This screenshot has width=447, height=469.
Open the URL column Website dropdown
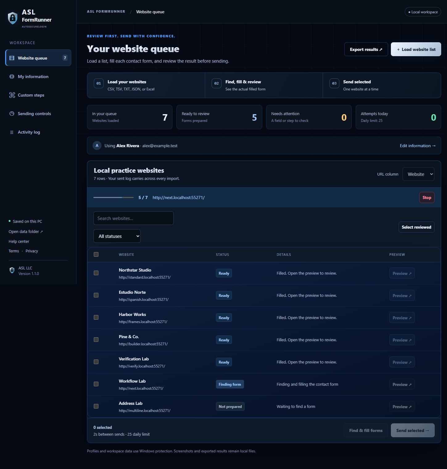pyautogui.click(x=418, y=174)
